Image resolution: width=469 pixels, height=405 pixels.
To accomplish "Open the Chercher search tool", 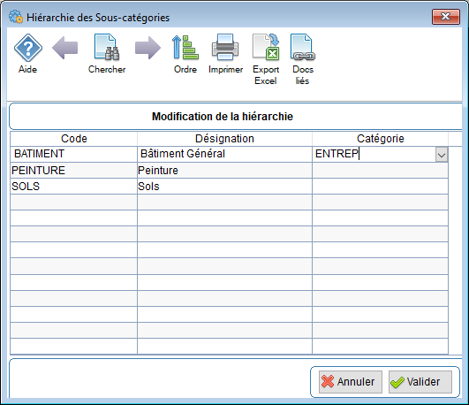I will click(107, 53).
